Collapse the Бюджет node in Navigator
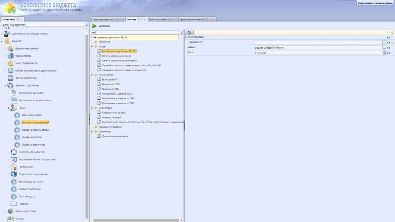The width and height of the screenshot is (395, 222). coord(2,41)
